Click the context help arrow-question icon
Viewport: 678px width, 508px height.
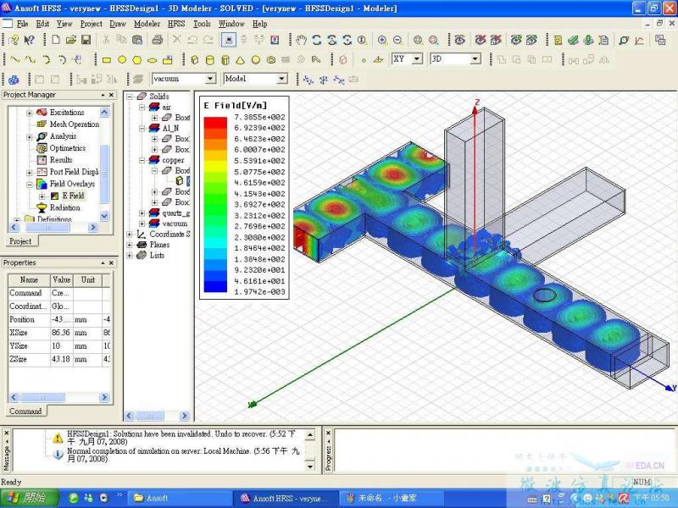pyautogui.click(x=30, y=40)
